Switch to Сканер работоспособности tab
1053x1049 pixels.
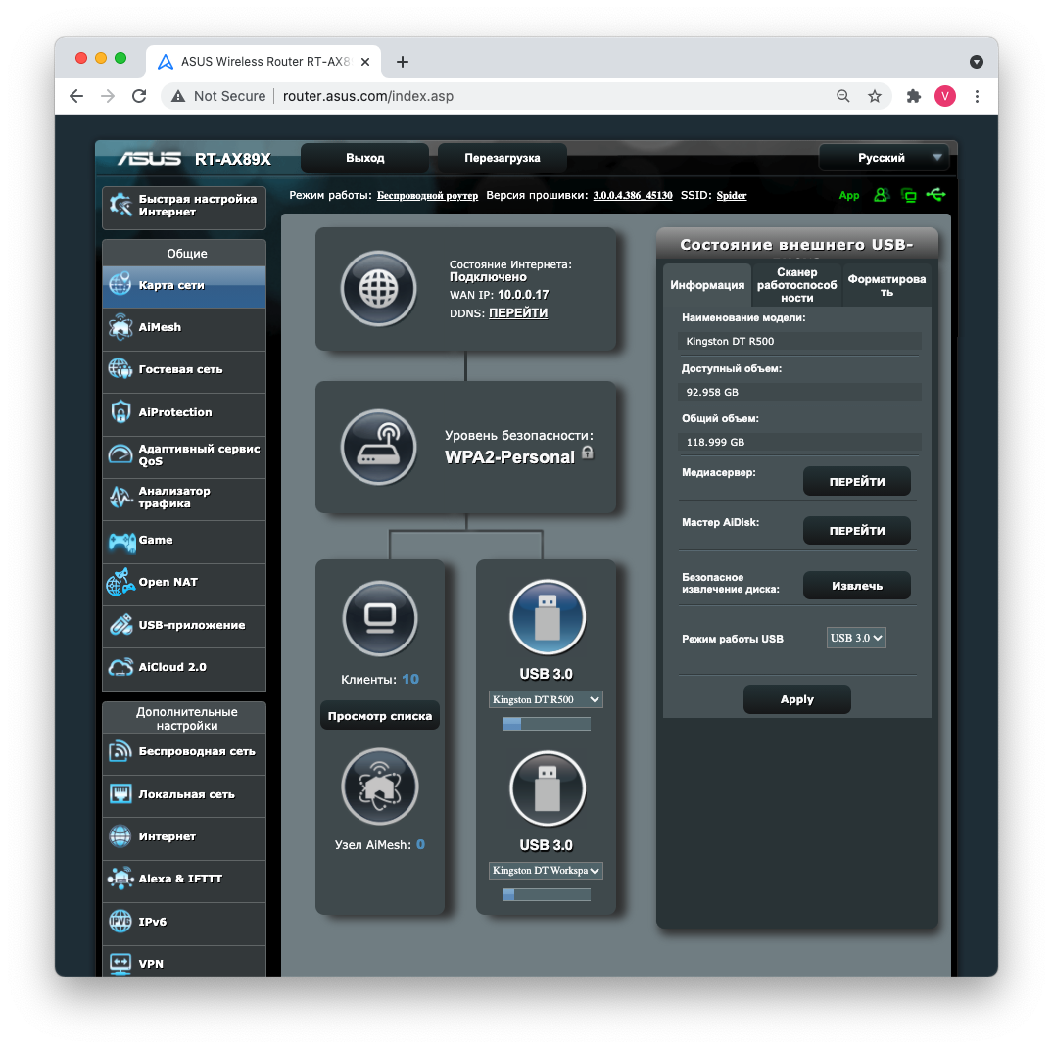[x=796, y=285]
